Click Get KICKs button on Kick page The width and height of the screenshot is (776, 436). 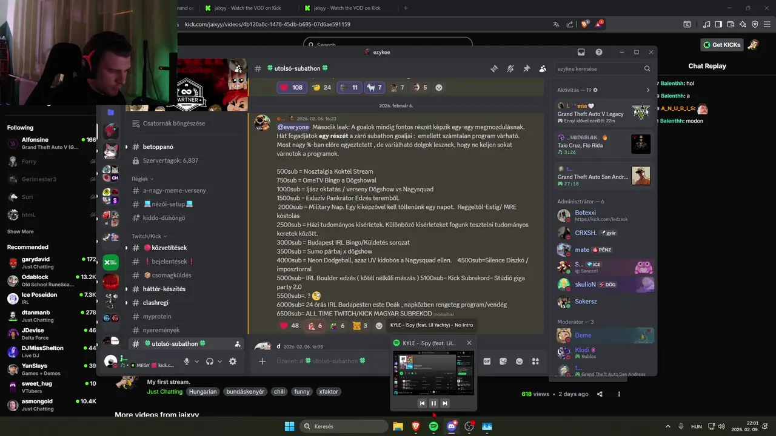click(723, 45)
